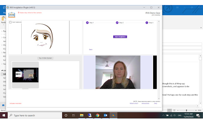Click Outlook zoom out minus button
This screenshot has height=126, width=203.
(178, 110)
